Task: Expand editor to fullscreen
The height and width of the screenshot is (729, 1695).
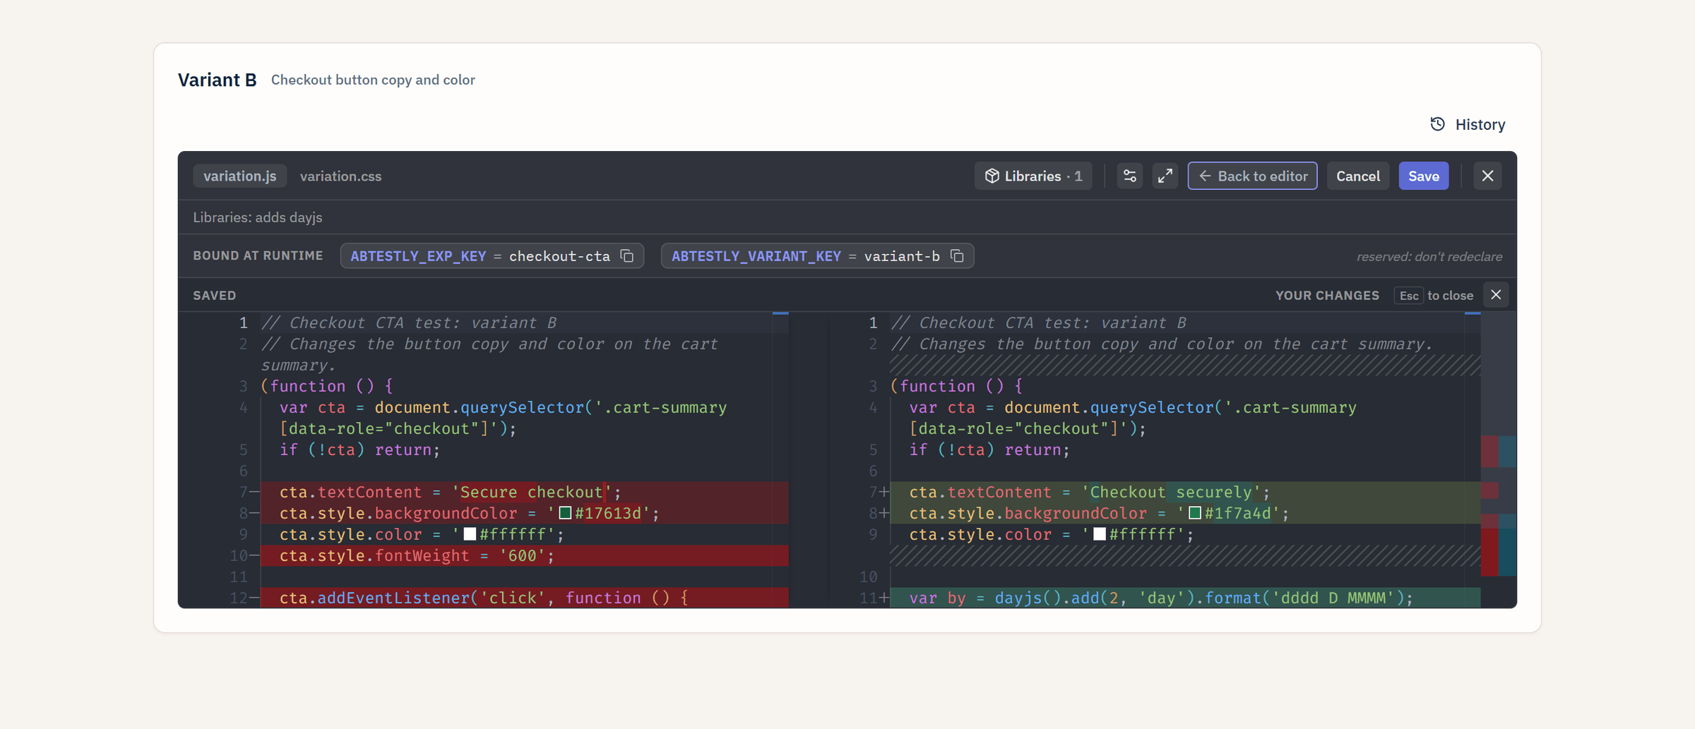Action: [1165, 176]
